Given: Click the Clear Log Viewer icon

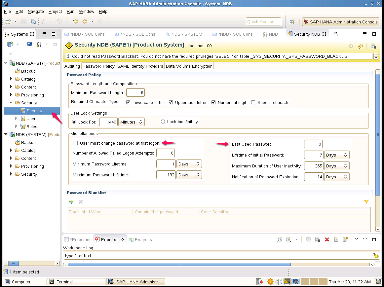Looking at the screenshot, I should [x=318, y=239].
